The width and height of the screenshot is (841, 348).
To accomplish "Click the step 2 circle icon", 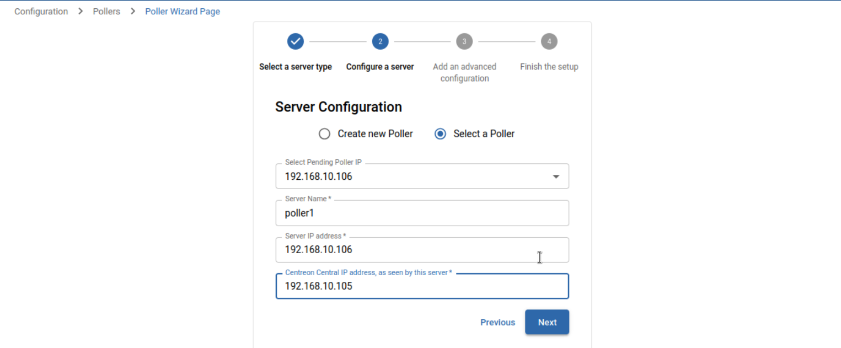I will coord(380,41).
